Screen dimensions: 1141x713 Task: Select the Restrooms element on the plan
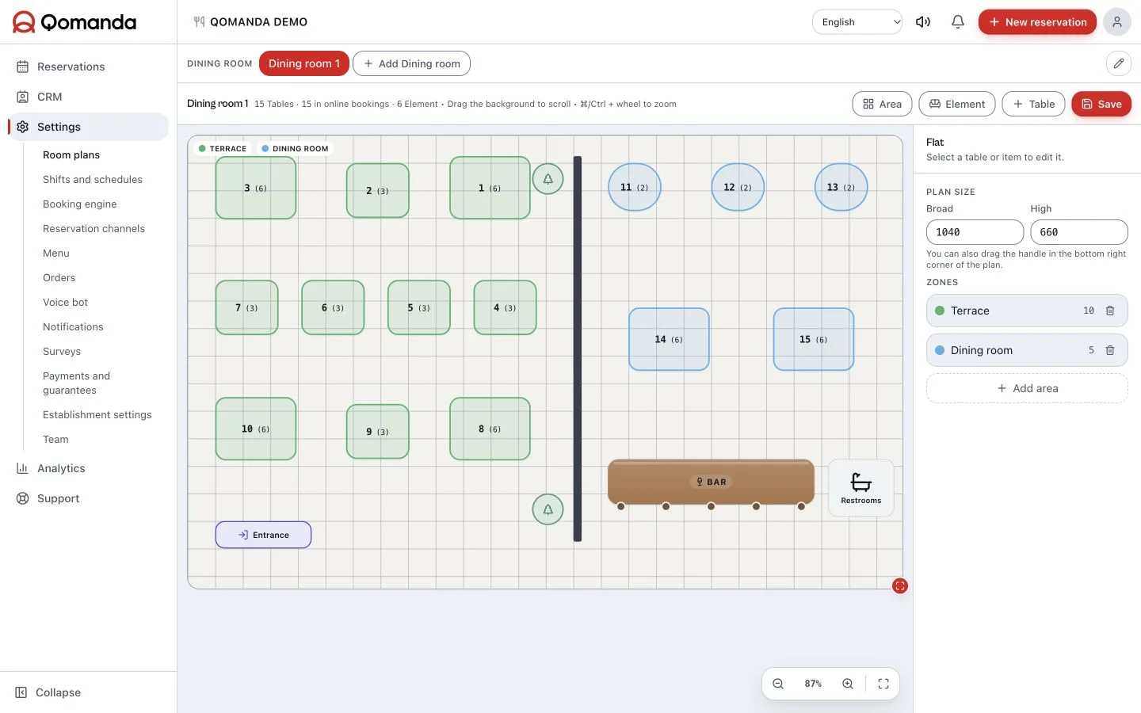(861, 488)
